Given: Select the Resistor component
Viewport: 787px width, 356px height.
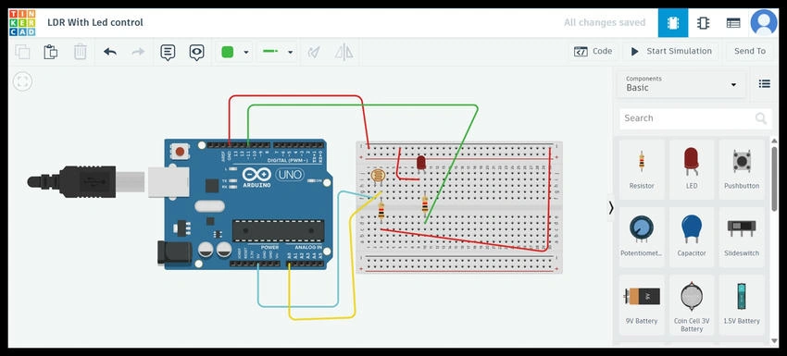Looking at the screenshot, I should [x=642, y=170].
